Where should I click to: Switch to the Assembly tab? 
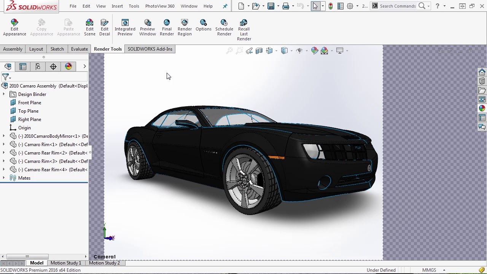[x=13, y=49]
